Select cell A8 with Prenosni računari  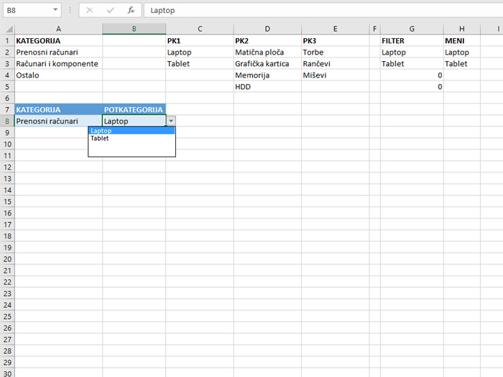coord(57,121)
